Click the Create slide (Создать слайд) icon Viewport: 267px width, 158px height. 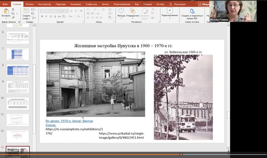point(26,11)
